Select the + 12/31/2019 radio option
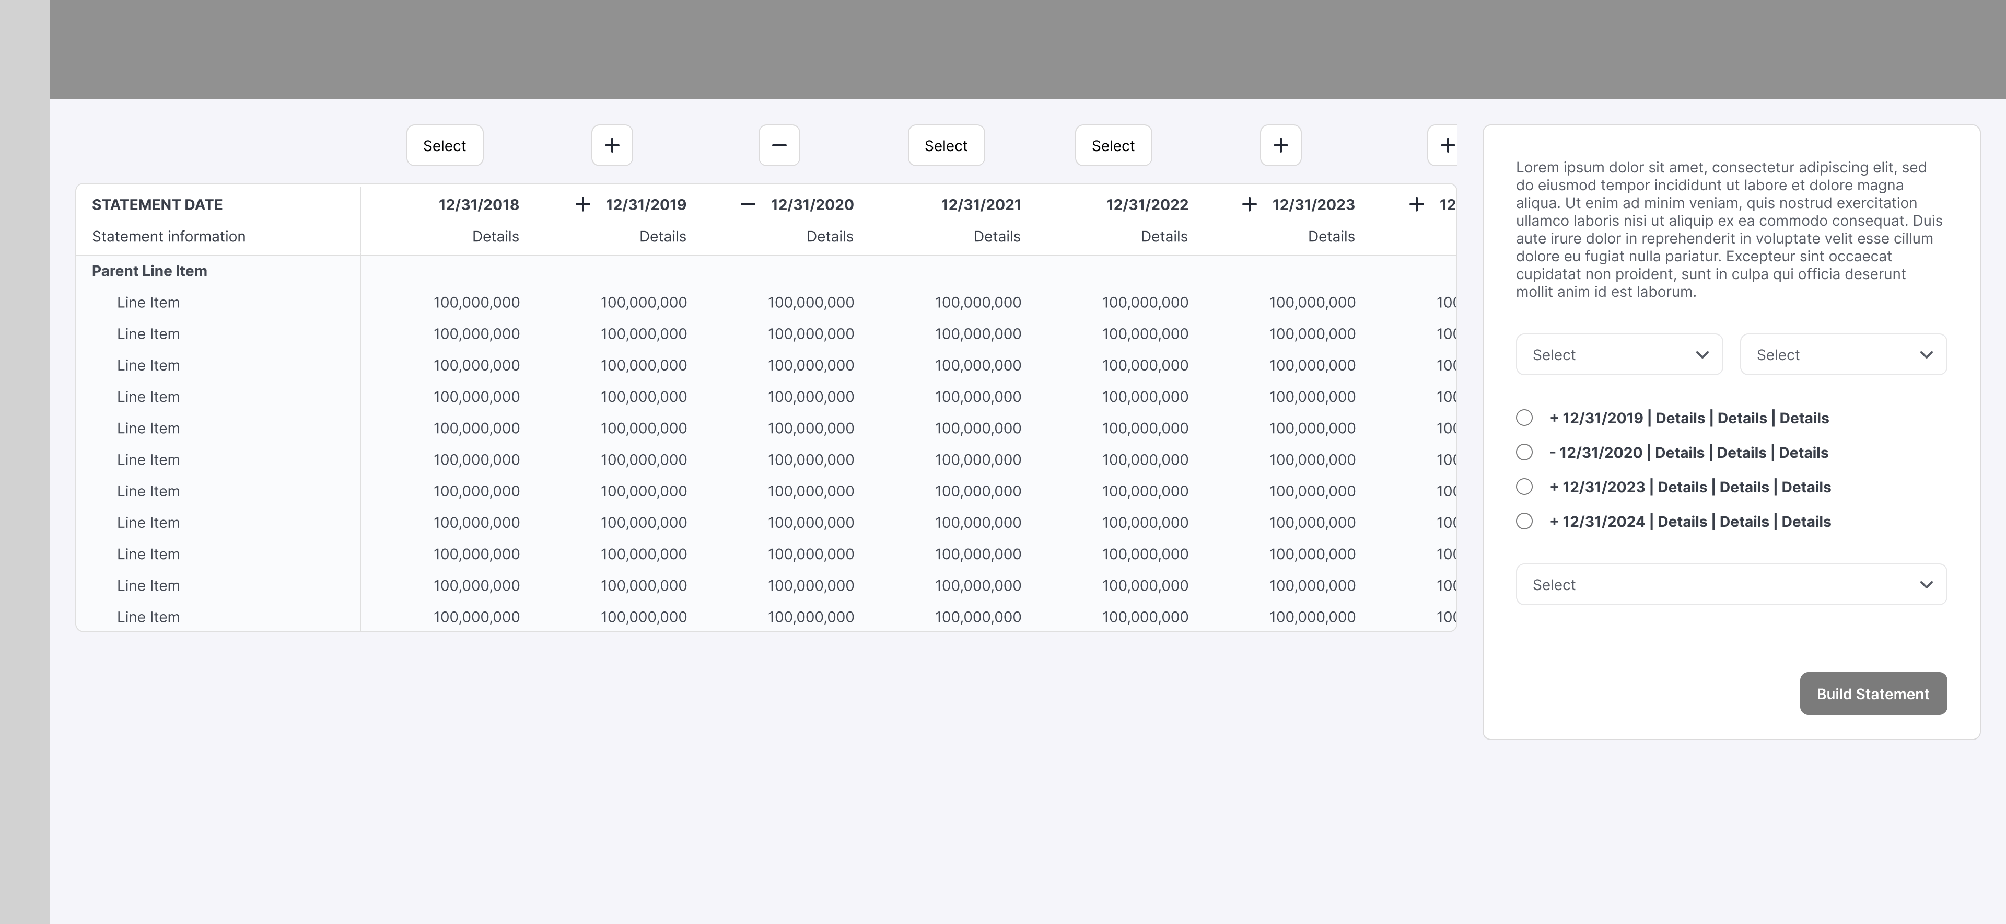2006x924 pixels. [1524, 419]
